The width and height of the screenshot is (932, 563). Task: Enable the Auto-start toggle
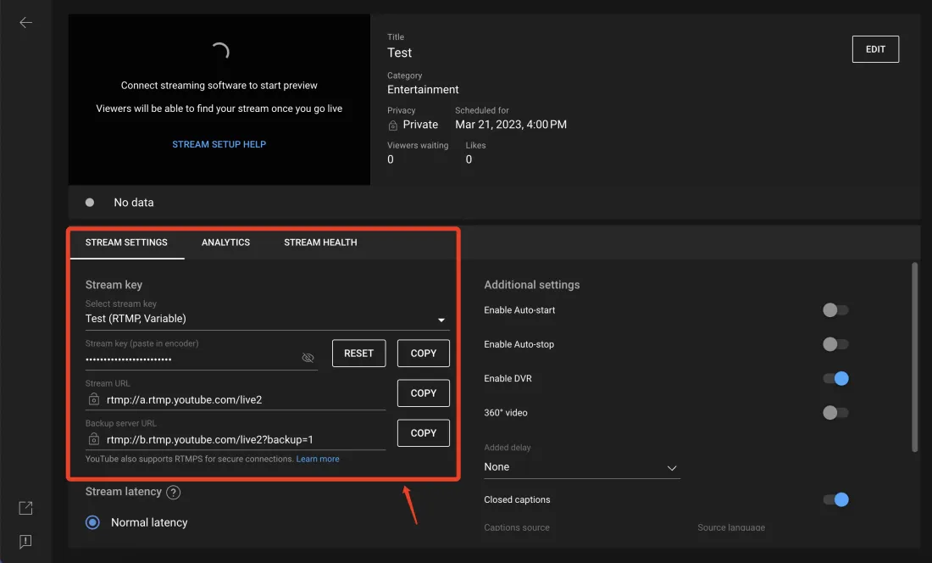(x=835, y=310)
